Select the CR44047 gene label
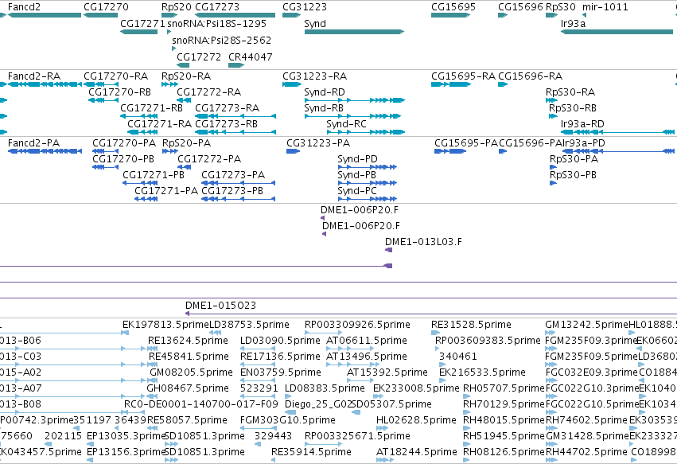 pos(251,57)
